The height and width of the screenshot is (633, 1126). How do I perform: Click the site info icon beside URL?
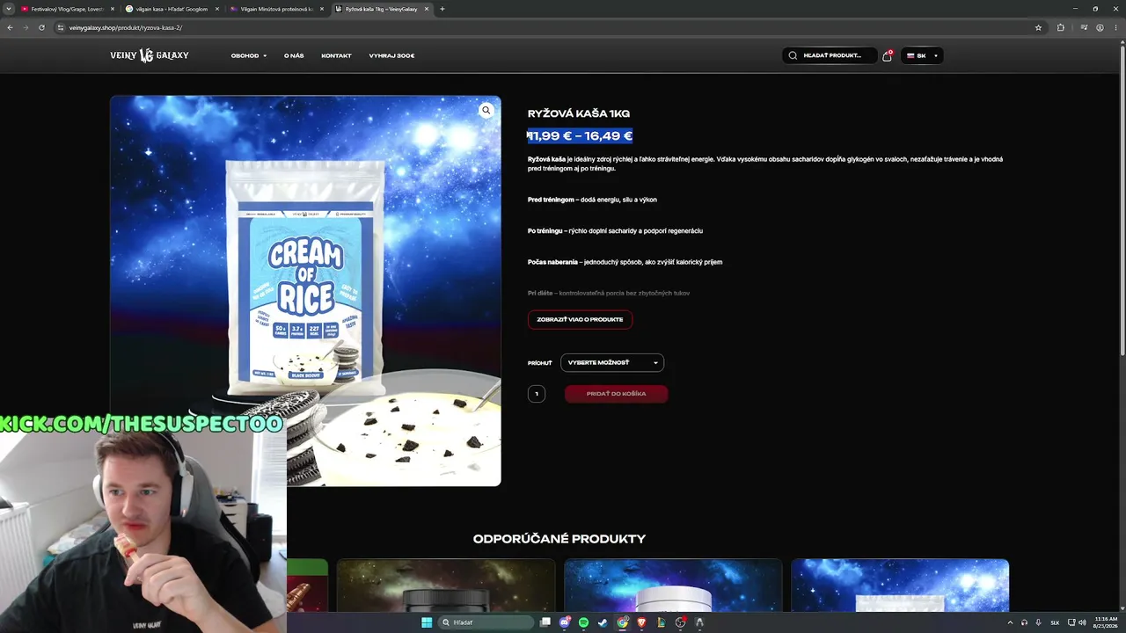61,27
